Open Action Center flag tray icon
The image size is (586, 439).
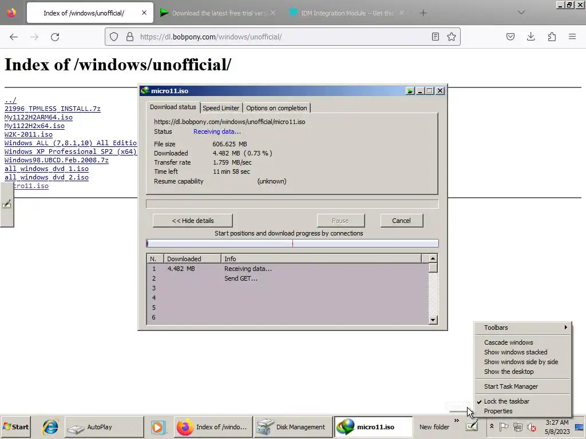click(504, 426)
